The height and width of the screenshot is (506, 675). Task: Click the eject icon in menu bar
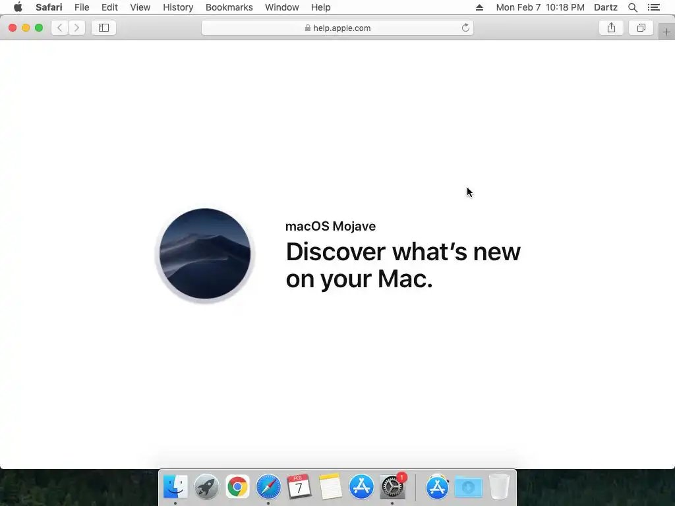[479, 7]
